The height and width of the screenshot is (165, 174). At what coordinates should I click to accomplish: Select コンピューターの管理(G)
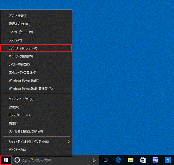click(x=36, y=73)
